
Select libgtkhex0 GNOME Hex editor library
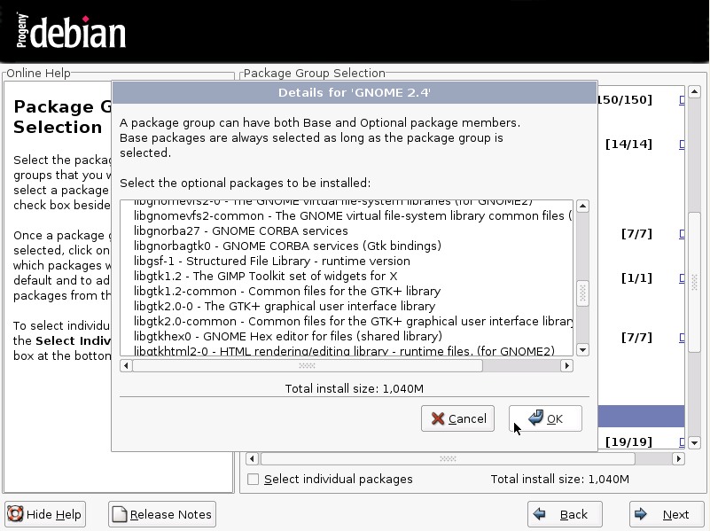point(287,336)
